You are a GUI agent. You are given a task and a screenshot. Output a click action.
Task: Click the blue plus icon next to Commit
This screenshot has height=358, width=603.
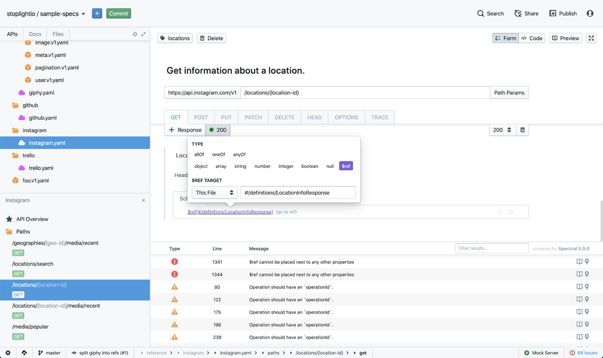tap(97, 13)
